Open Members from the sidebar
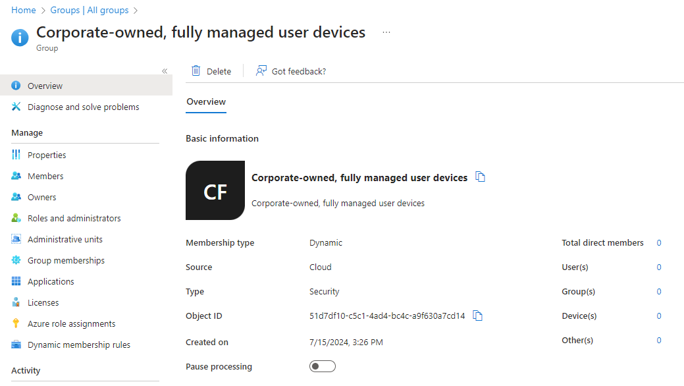The width and height of the screenshot is (684, 386). (x=45, y=175)
